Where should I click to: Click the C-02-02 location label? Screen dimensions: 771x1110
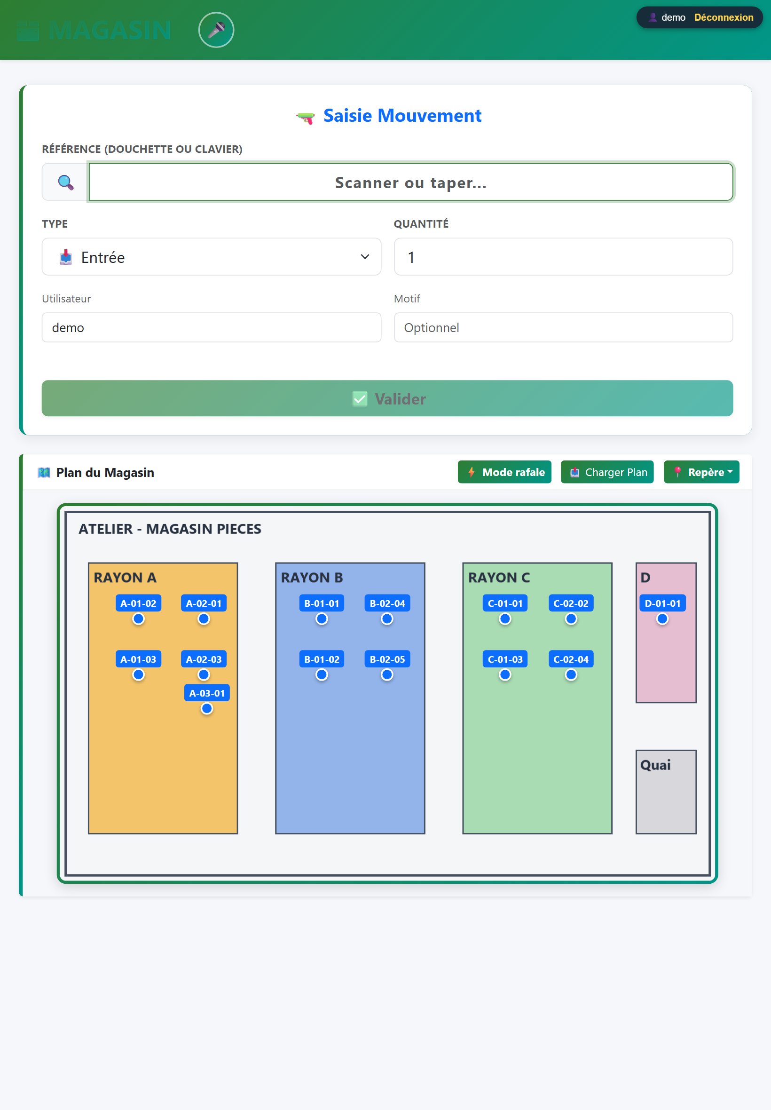tap(571, 603)
